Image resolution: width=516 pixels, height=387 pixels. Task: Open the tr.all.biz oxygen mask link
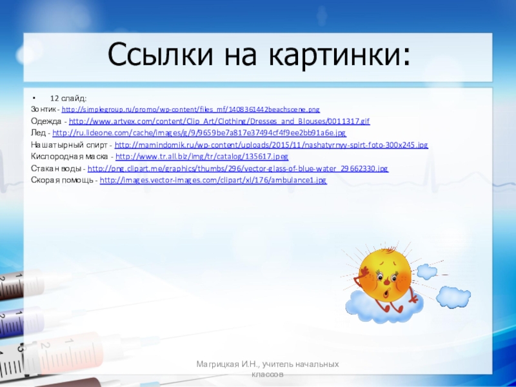pos(201,157)
